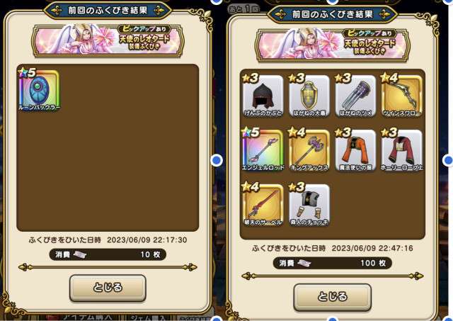
Task: Close the left results panel with とじる
Action: tap(108, 288)
